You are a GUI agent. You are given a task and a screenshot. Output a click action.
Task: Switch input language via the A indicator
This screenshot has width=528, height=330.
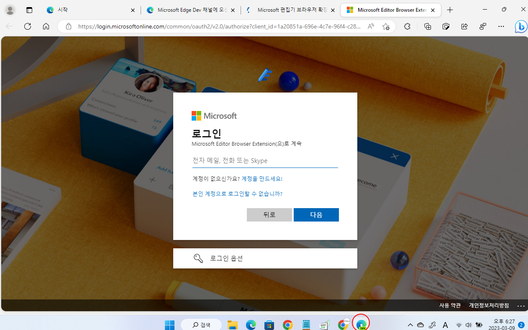(x=445, y=325)
